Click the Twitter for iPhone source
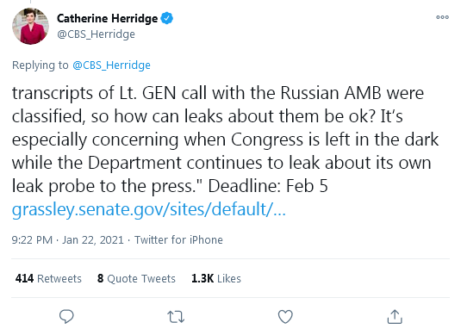The image size is (461, 335). click(x=178, y=239)
